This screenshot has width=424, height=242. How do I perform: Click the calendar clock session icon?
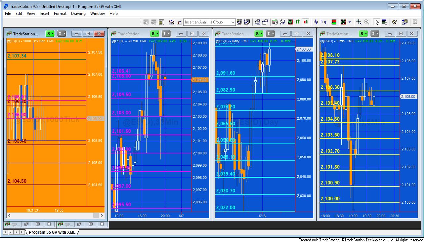coord(275,22)
